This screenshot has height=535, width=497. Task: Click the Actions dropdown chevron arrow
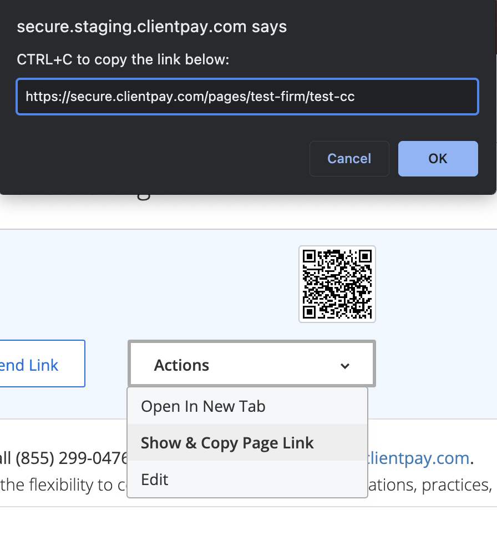pos(345,366)
